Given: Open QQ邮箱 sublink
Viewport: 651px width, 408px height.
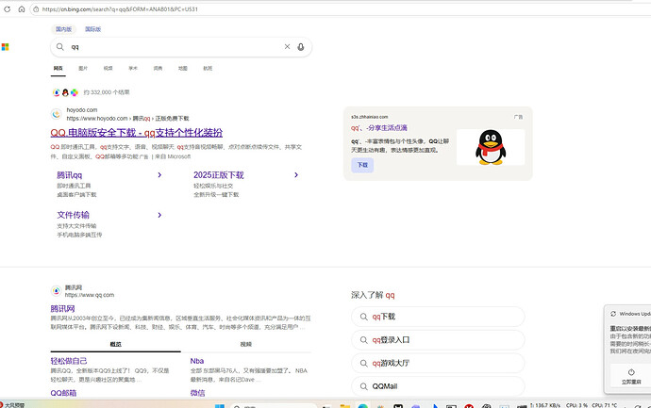Looking at the screenshot, I should tap(63, 393).
